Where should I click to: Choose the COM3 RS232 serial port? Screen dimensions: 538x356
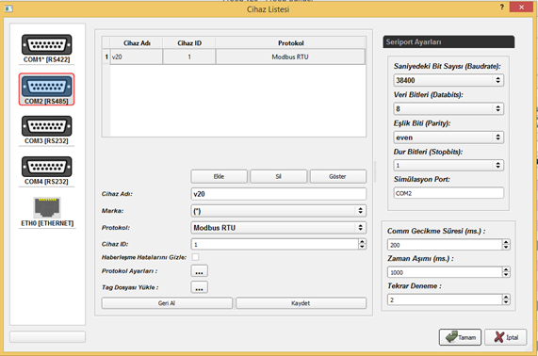pyautogui.click(x=47, y=130)
